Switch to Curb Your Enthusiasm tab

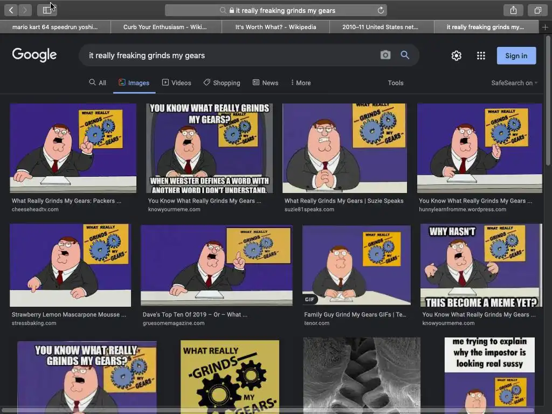165,27
